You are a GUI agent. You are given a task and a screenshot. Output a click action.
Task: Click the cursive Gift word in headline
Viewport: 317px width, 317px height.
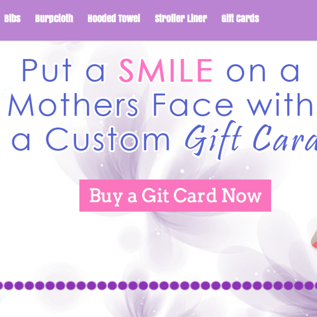coord(214,140)
